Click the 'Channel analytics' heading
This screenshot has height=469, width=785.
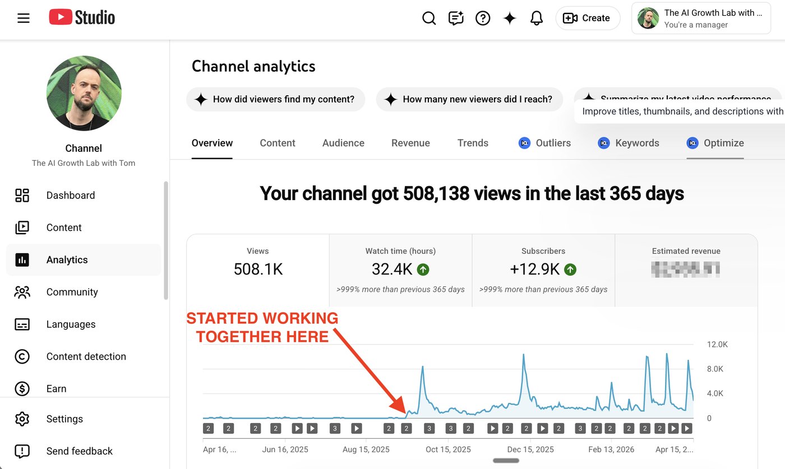(x=253, y=66)
